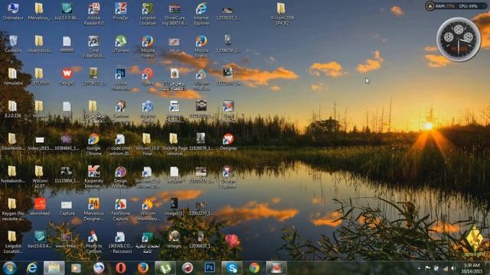Open the LIKEWILCO Raccourci shortcut
Viewport: 490px width, 275px height.
[x=120, y=242]
